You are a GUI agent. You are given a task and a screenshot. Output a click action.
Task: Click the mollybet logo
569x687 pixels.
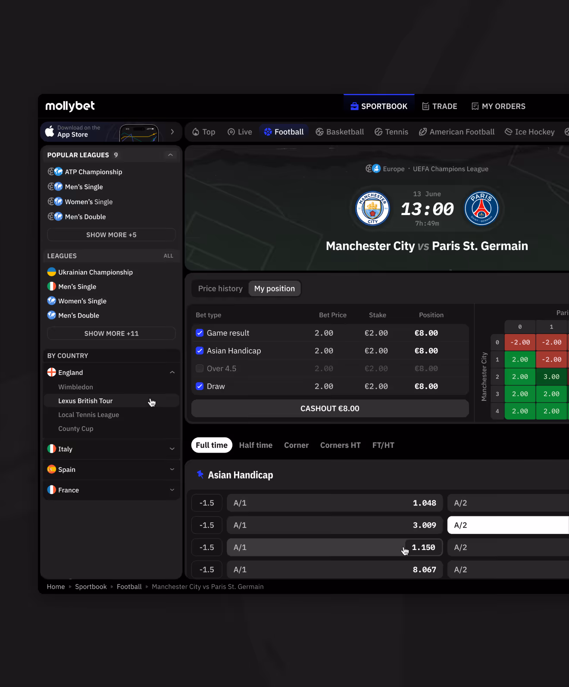click(x=70, y=106)
